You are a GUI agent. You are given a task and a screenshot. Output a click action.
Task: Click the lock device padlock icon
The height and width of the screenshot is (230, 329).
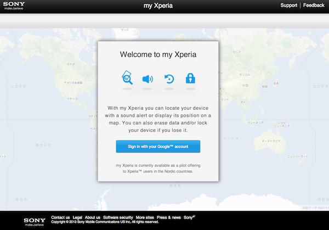tap(190, 78)
